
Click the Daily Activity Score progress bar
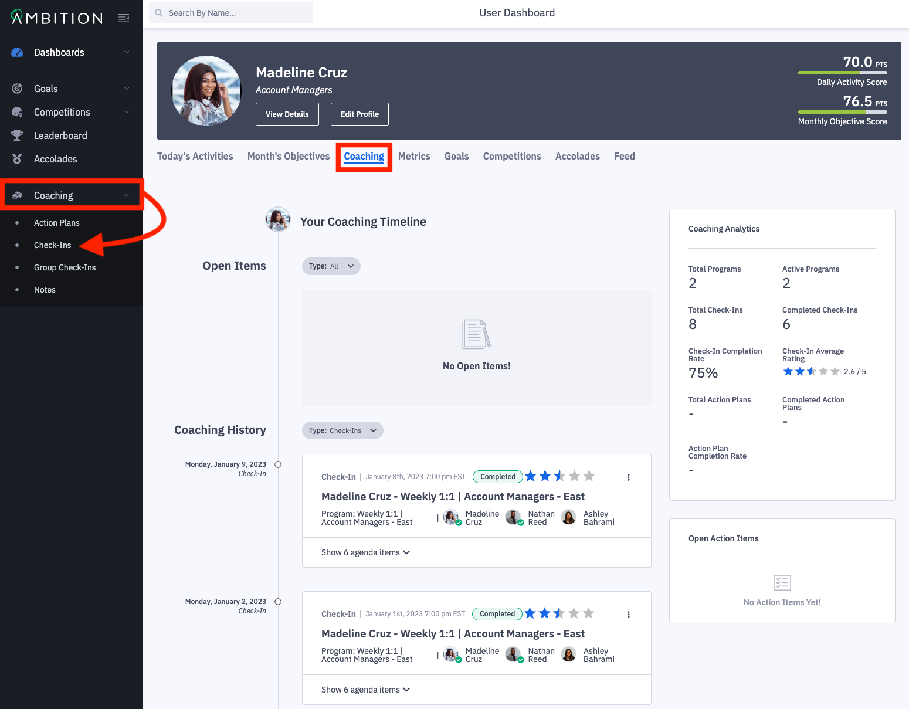(x=843, y=73)
